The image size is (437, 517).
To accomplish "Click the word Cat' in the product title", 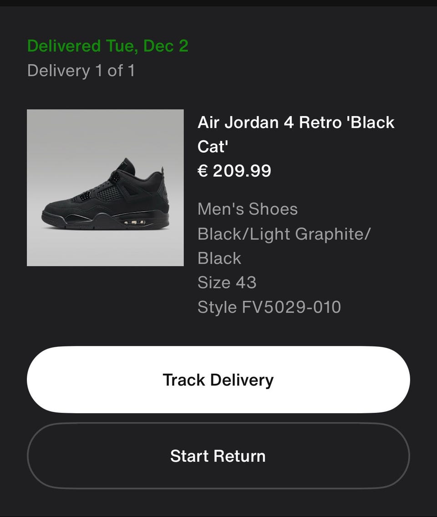I will click(x=212, y=147).
